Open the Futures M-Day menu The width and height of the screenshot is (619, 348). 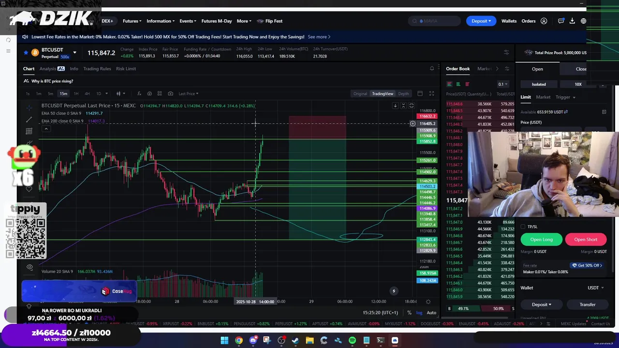coord(217,21)
